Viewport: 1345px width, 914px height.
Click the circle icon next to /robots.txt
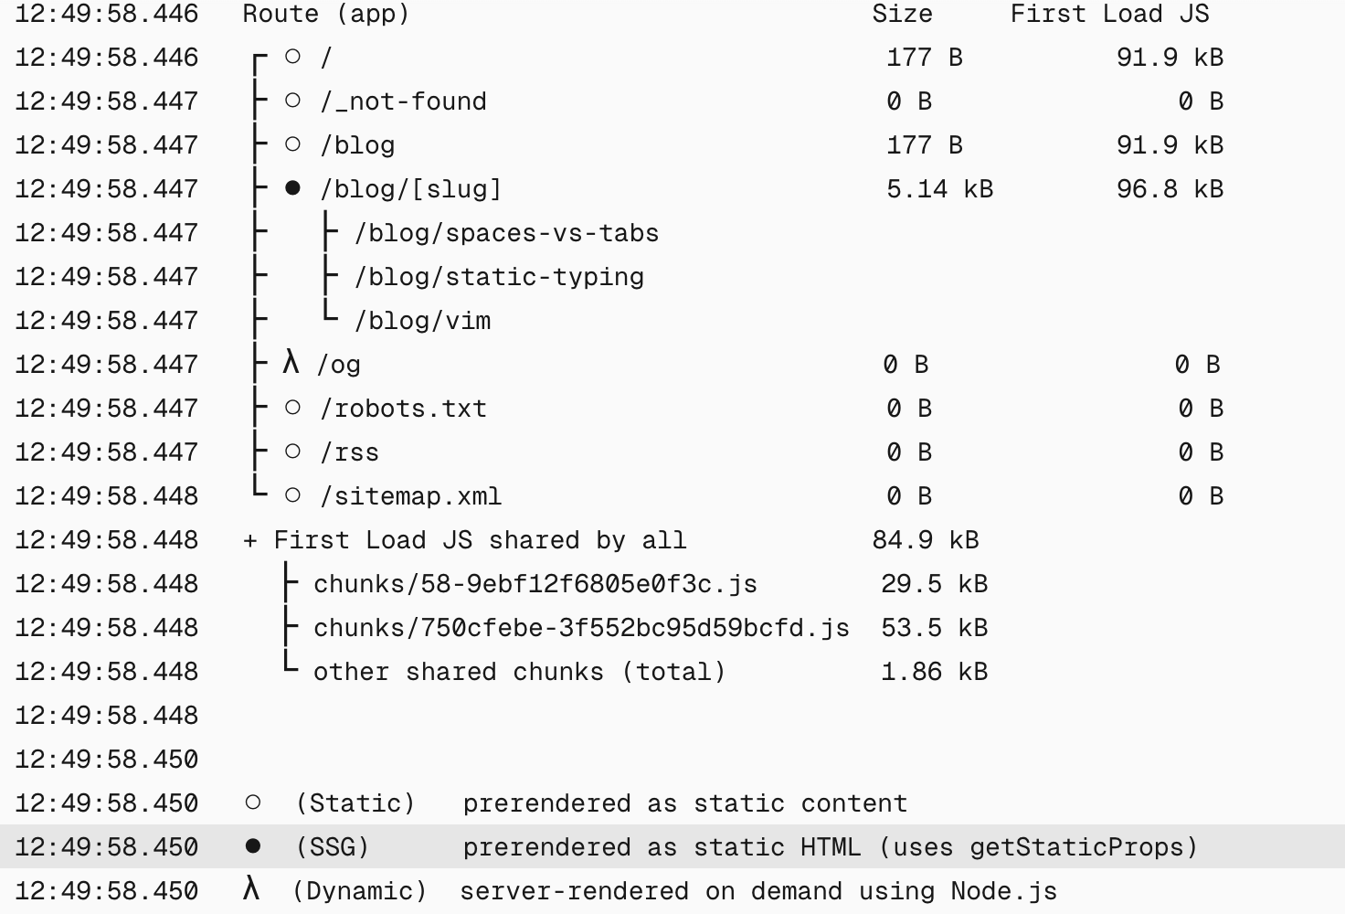point(292,408)
